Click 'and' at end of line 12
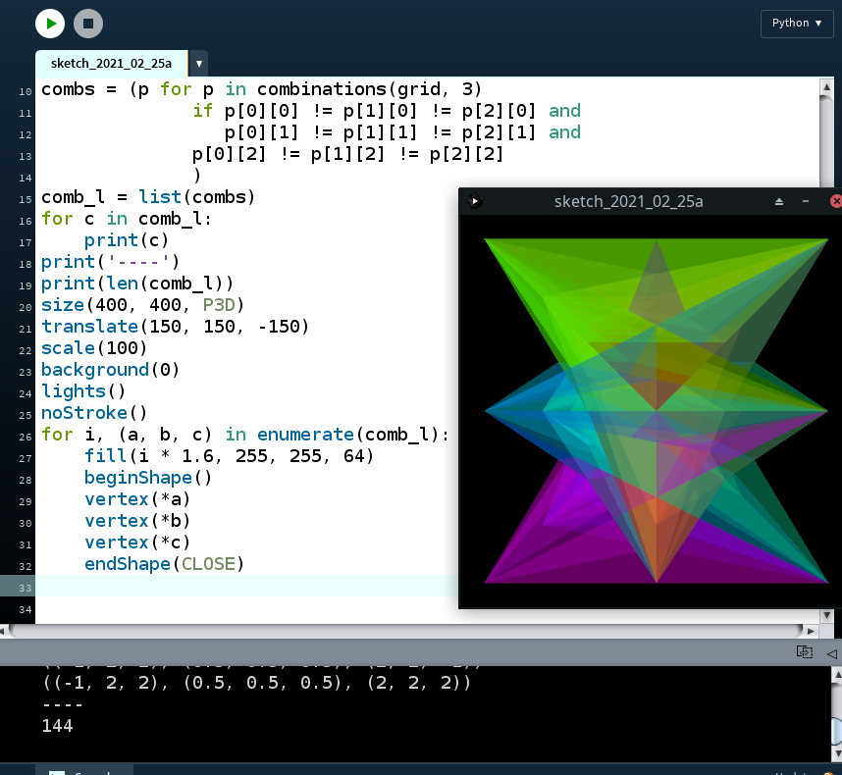 [564, 132]
